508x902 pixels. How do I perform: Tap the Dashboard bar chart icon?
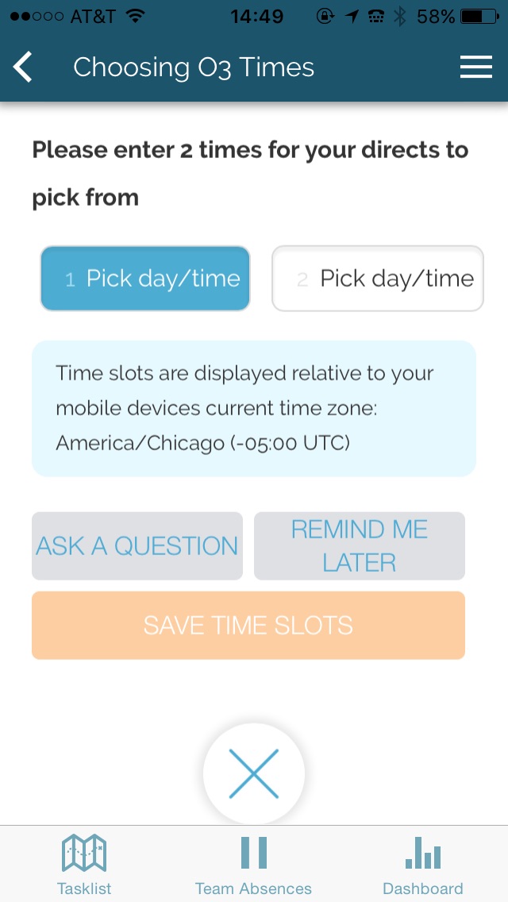422,854
